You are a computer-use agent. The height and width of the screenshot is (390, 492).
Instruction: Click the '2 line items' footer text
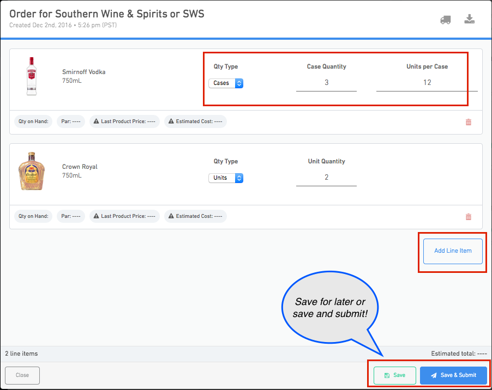pyautogui.click(x=21, y=354)
